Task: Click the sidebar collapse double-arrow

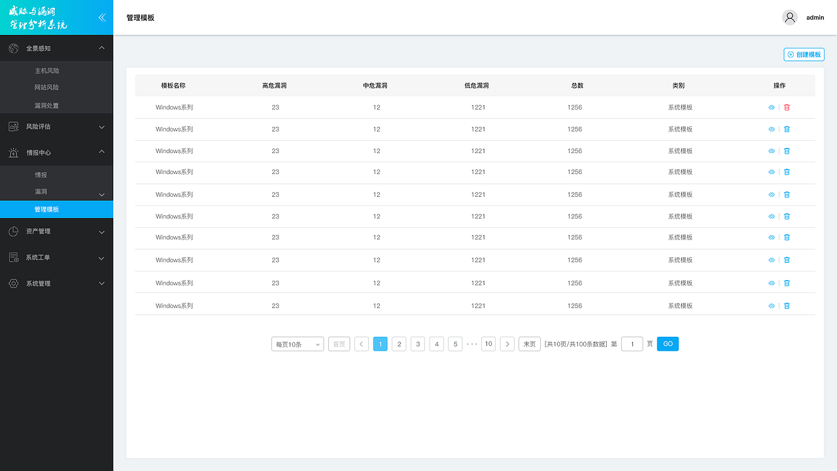Action: 102,18
